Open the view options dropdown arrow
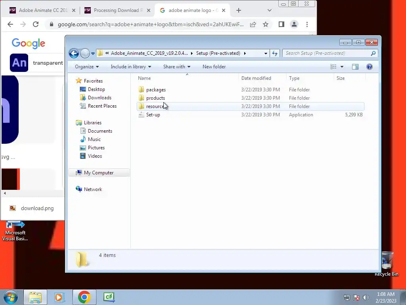Screen dimensions: 406x305 pos(342,67)
